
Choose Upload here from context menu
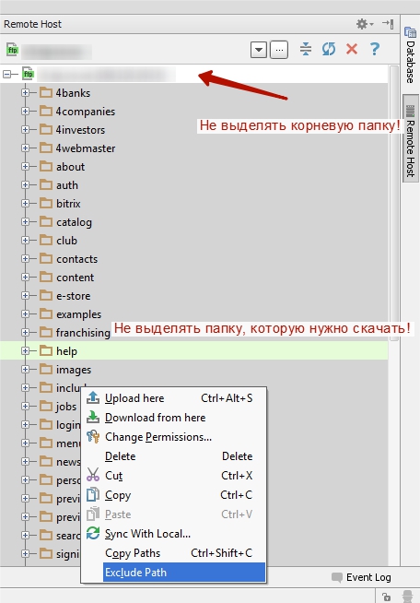(173, 398)
